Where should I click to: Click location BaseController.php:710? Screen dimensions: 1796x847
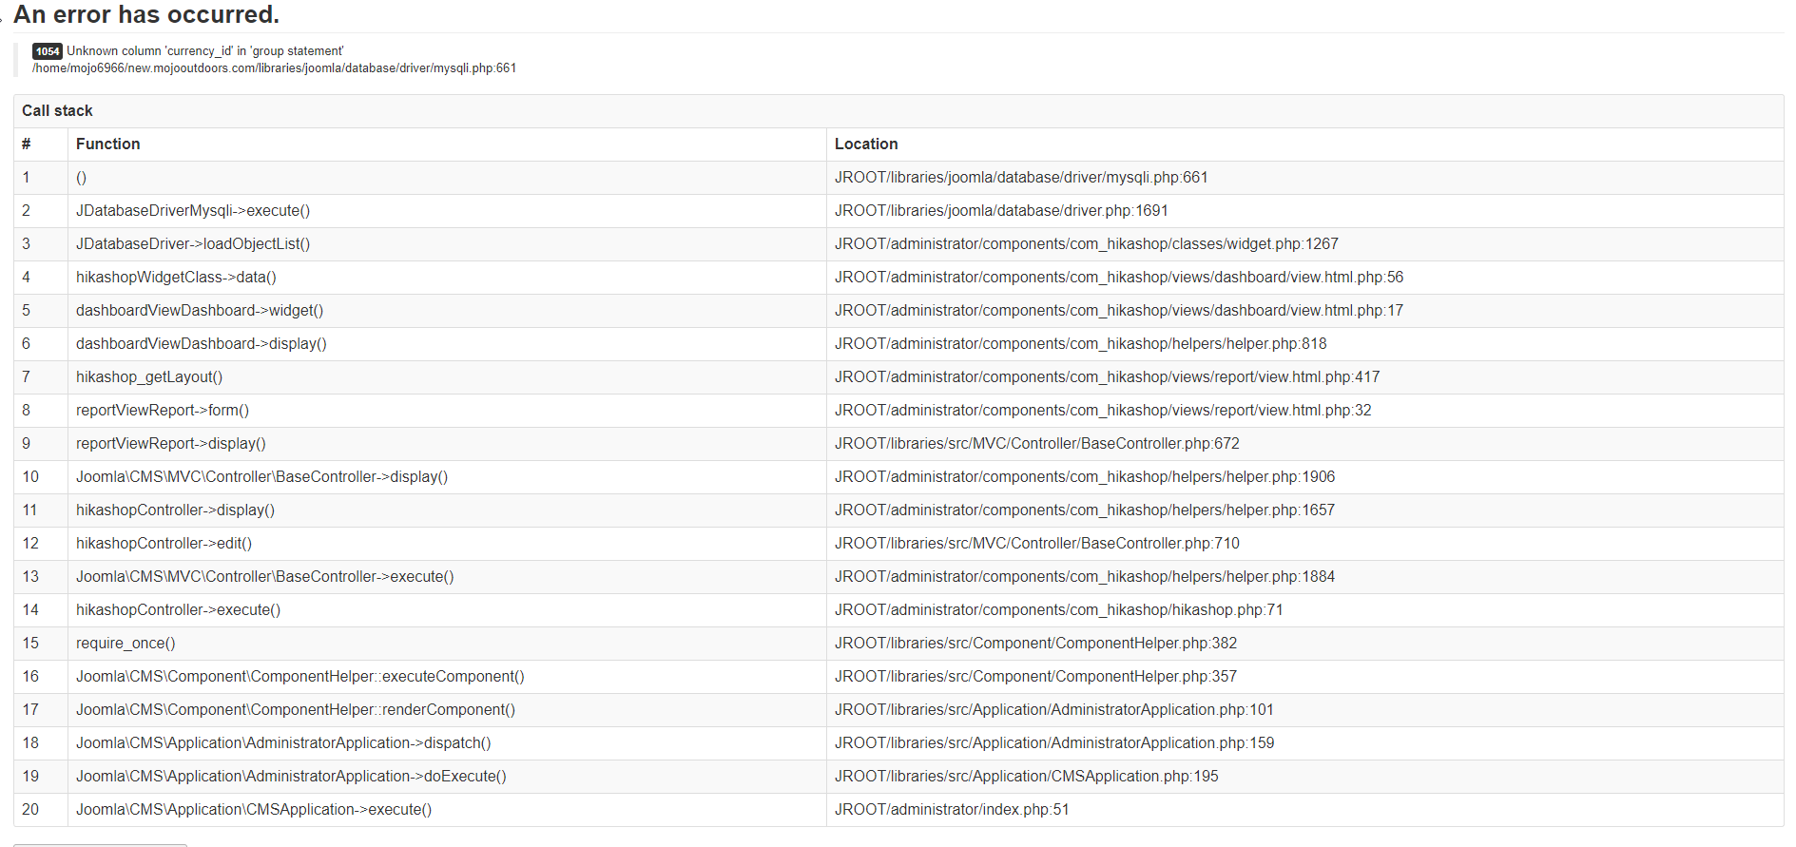pyautogui.click(x=1037, y=544)
